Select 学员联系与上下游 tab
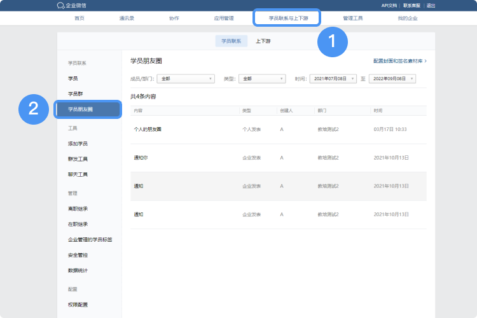This screenshot has height=318, width=477. point(288,18)
